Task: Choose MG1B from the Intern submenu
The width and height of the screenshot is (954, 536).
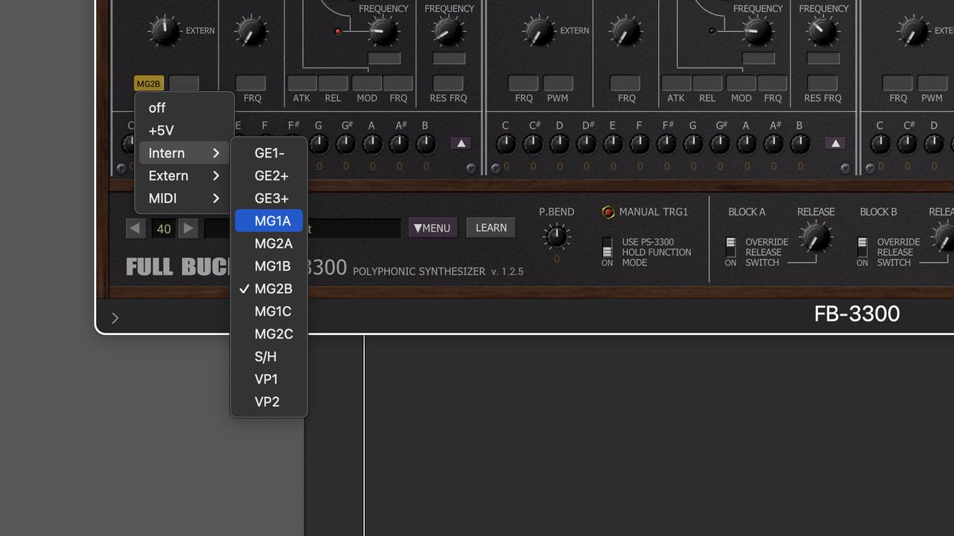Action: (269, 267)
